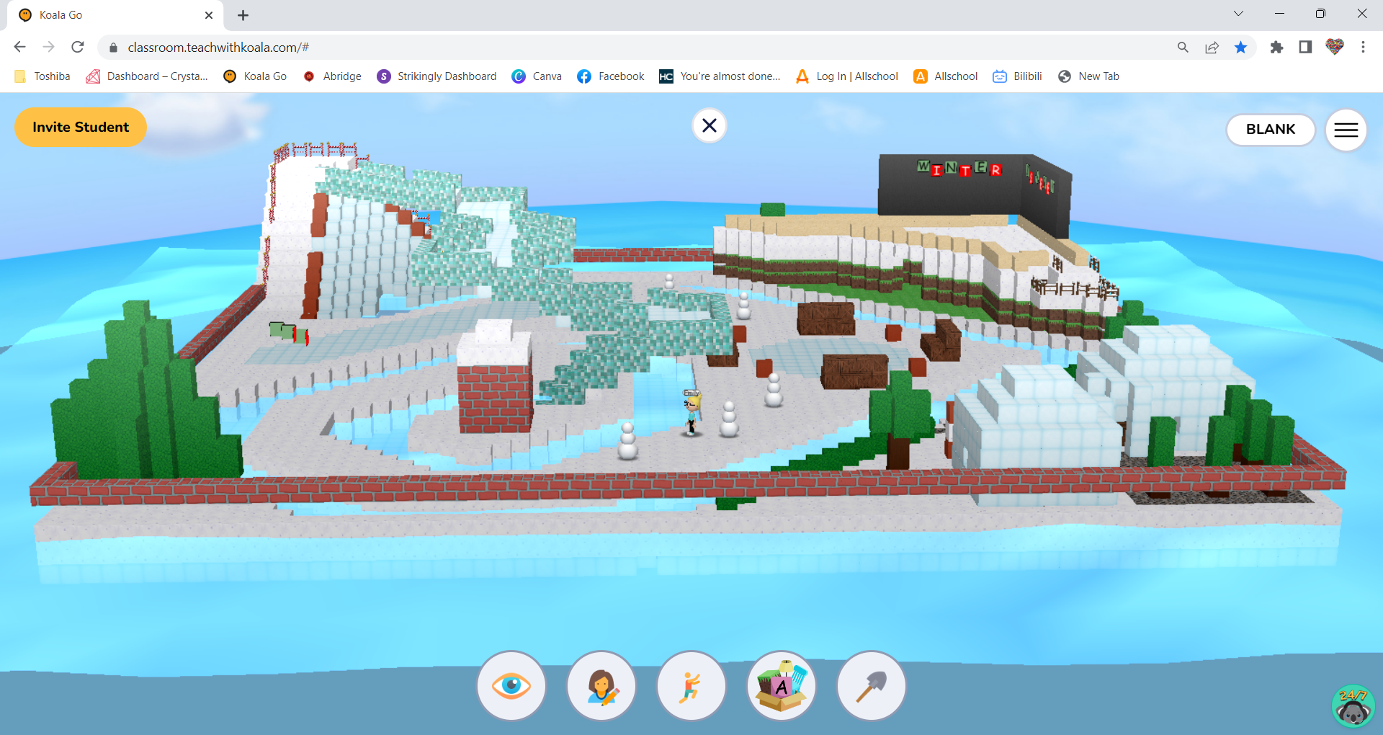Toggle the side panel icon in the toolbar
The image size is (1383, 735).
pyautogui.click(x=1304, y=47)
